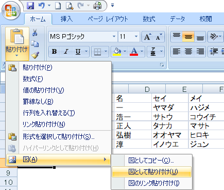This screenshot has height=190, width=224.
Task: Align cell text right
Action: 200,51
